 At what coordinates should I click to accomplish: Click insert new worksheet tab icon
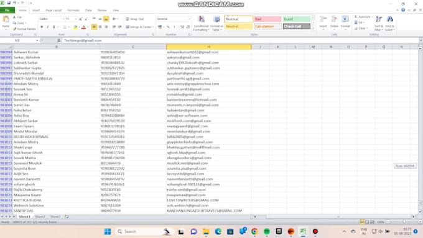(67, 216)
